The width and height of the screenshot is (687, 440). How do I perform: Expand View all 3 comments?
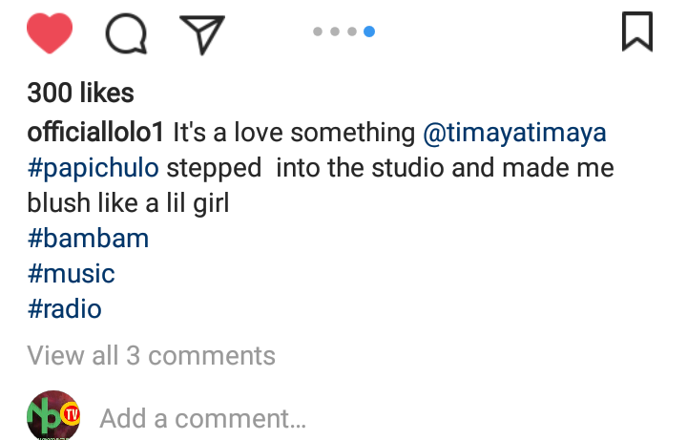pos(151,356)
